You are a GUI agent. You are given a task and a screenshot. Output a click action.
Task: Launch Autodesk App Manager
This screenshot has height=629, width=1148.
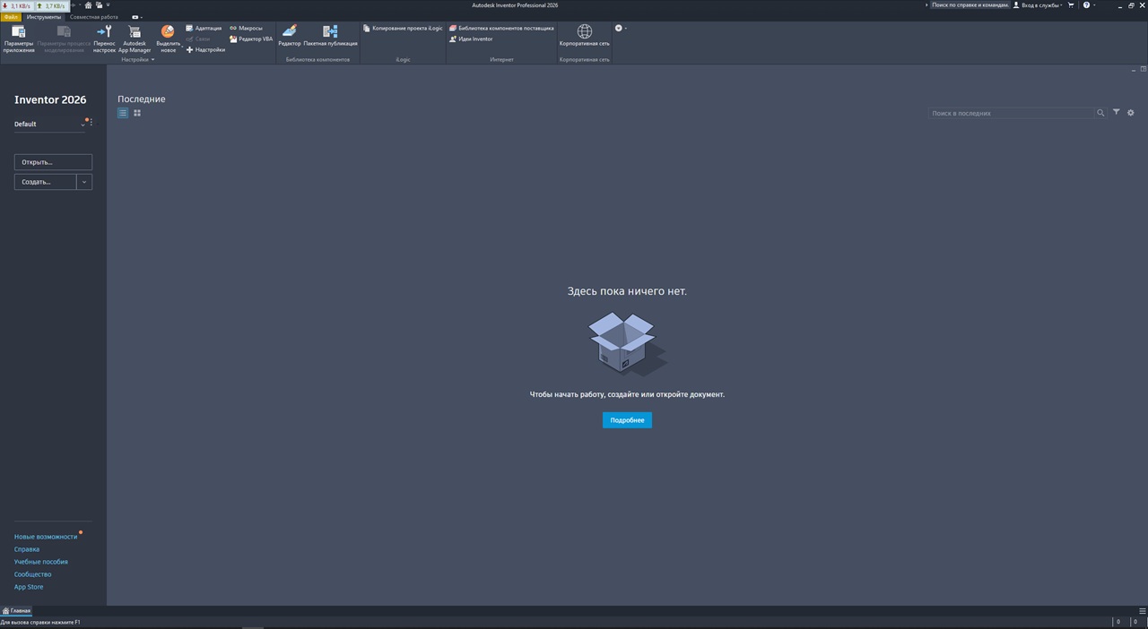click(135, 39)
